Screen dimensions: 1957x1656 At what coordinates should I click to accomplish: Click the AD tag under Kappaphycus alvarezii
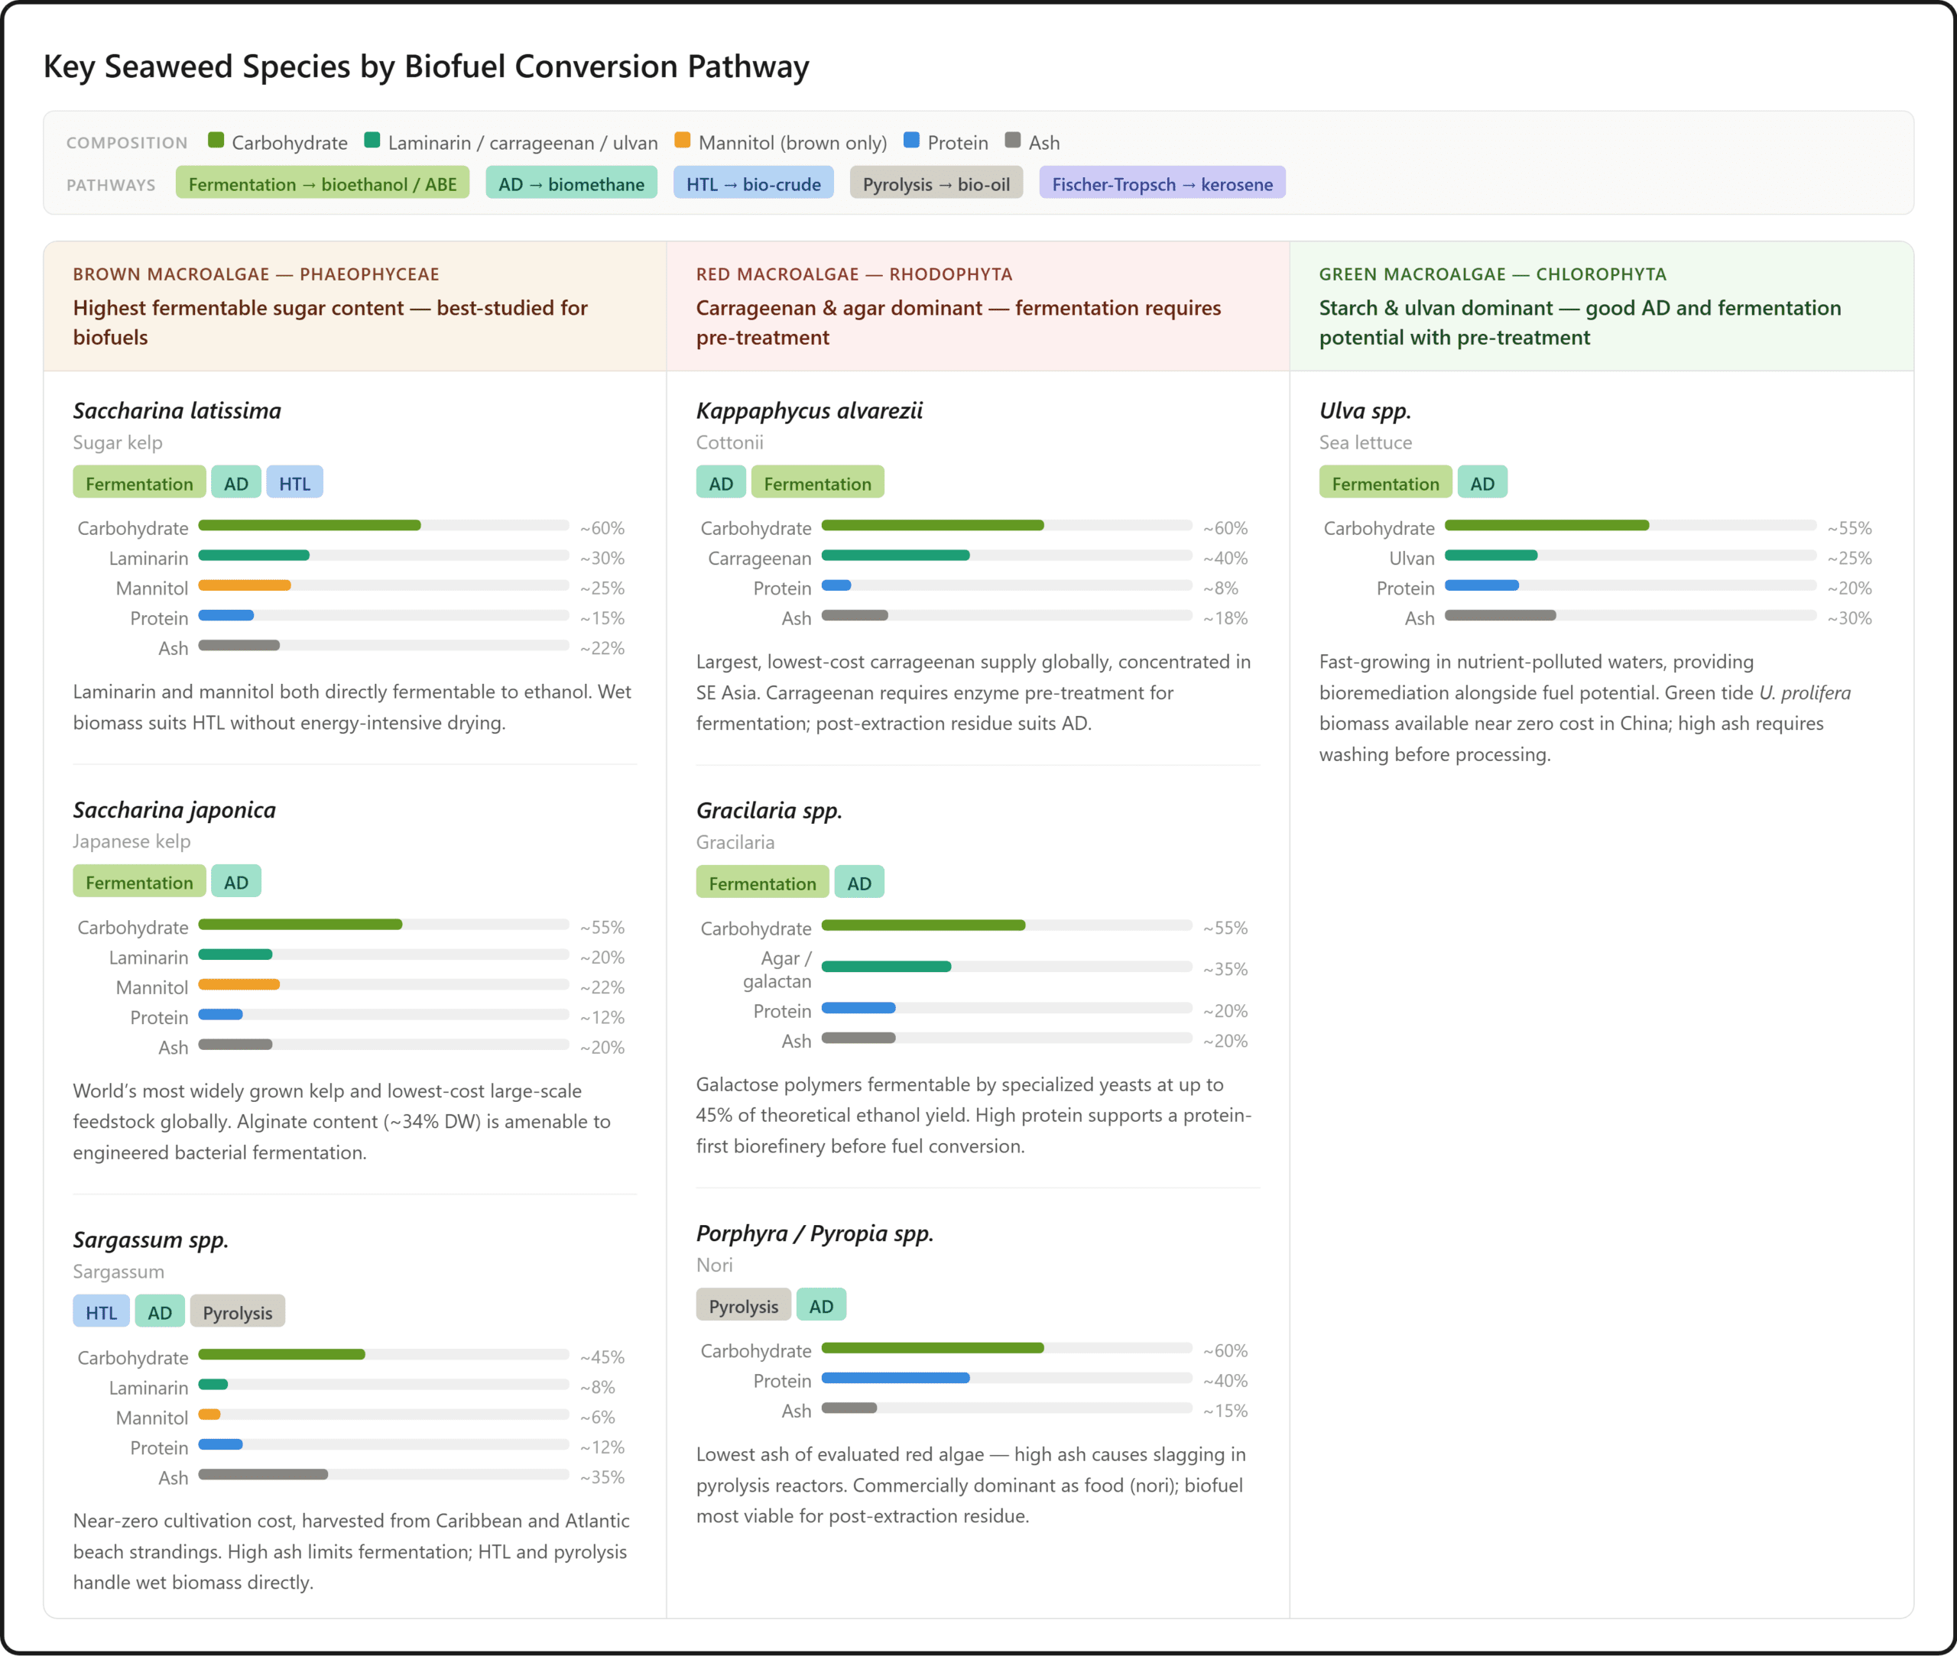721,482
